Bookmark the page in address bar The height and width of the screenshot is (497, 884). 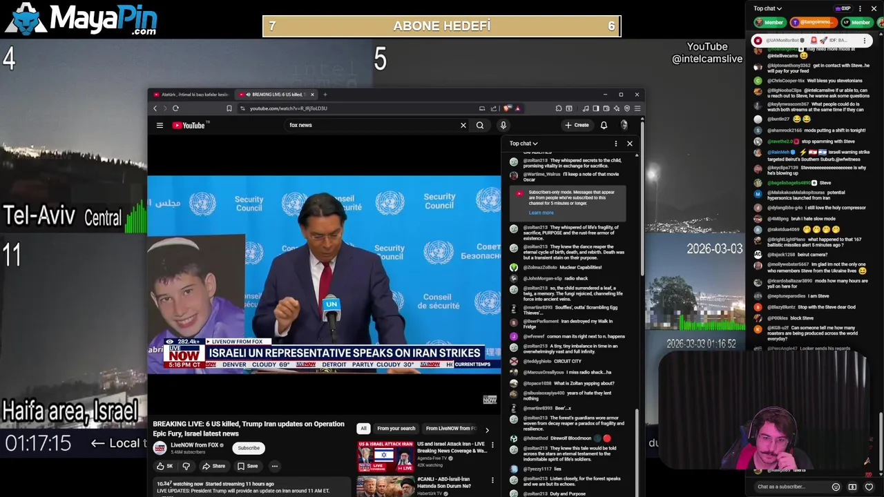click(229, 108)
